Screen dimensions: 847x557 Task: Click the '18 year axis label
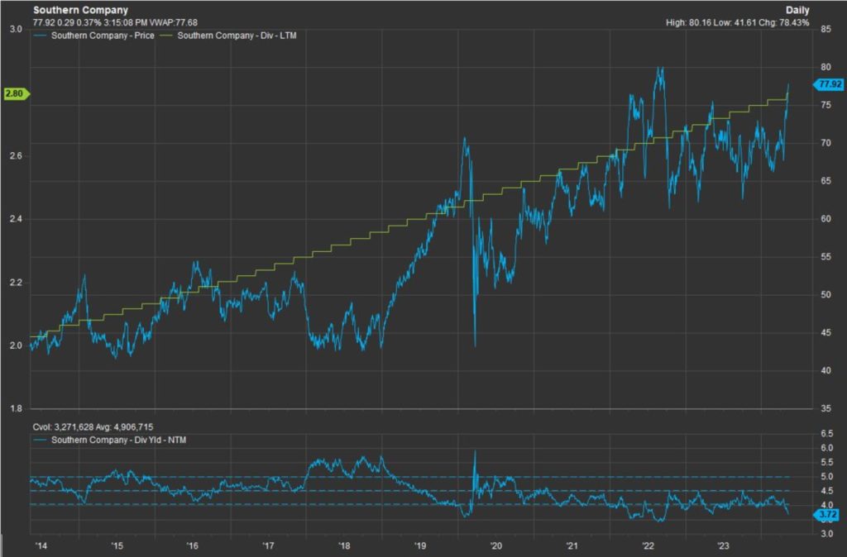345,545
